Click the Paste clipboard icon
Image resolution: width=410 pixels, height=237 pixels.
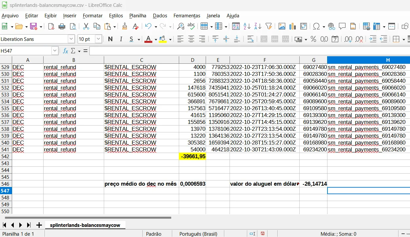107,26
